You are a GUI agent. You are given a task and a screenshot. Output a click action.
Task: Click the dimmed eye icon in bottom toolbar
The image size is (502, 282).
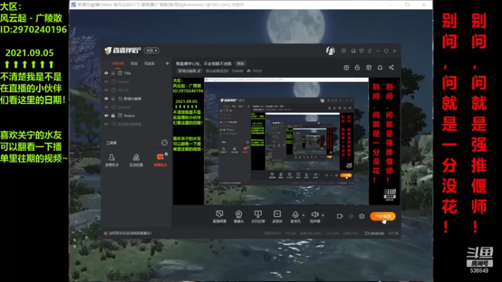(351, 216)
